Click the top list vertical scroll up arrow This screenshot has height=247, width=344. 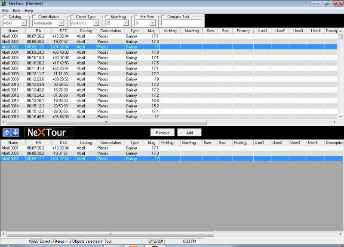coord(341,31)
